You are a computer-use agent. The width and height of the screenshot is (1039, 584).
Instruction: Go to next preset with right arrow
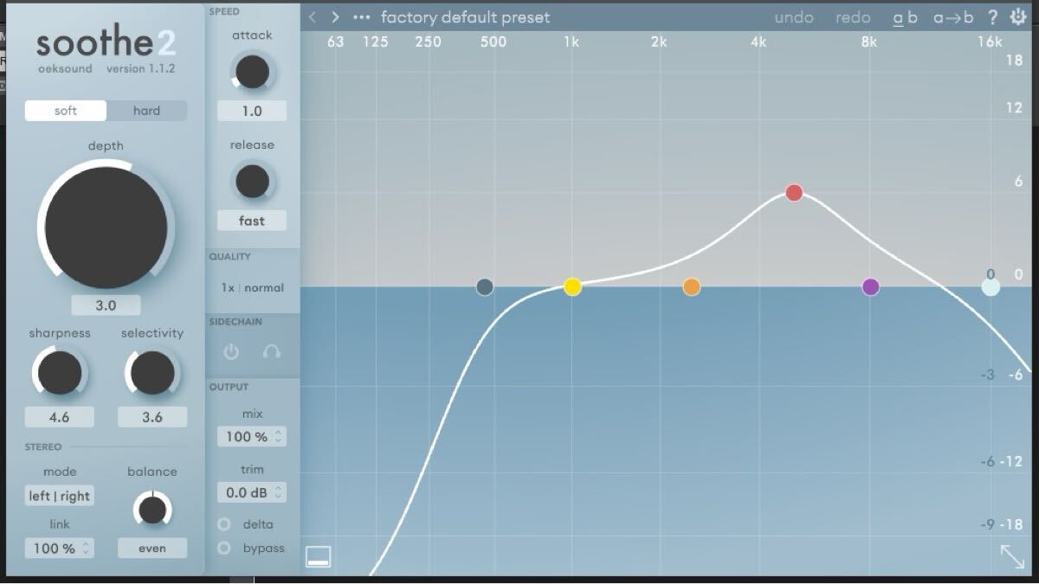(336, 17)
